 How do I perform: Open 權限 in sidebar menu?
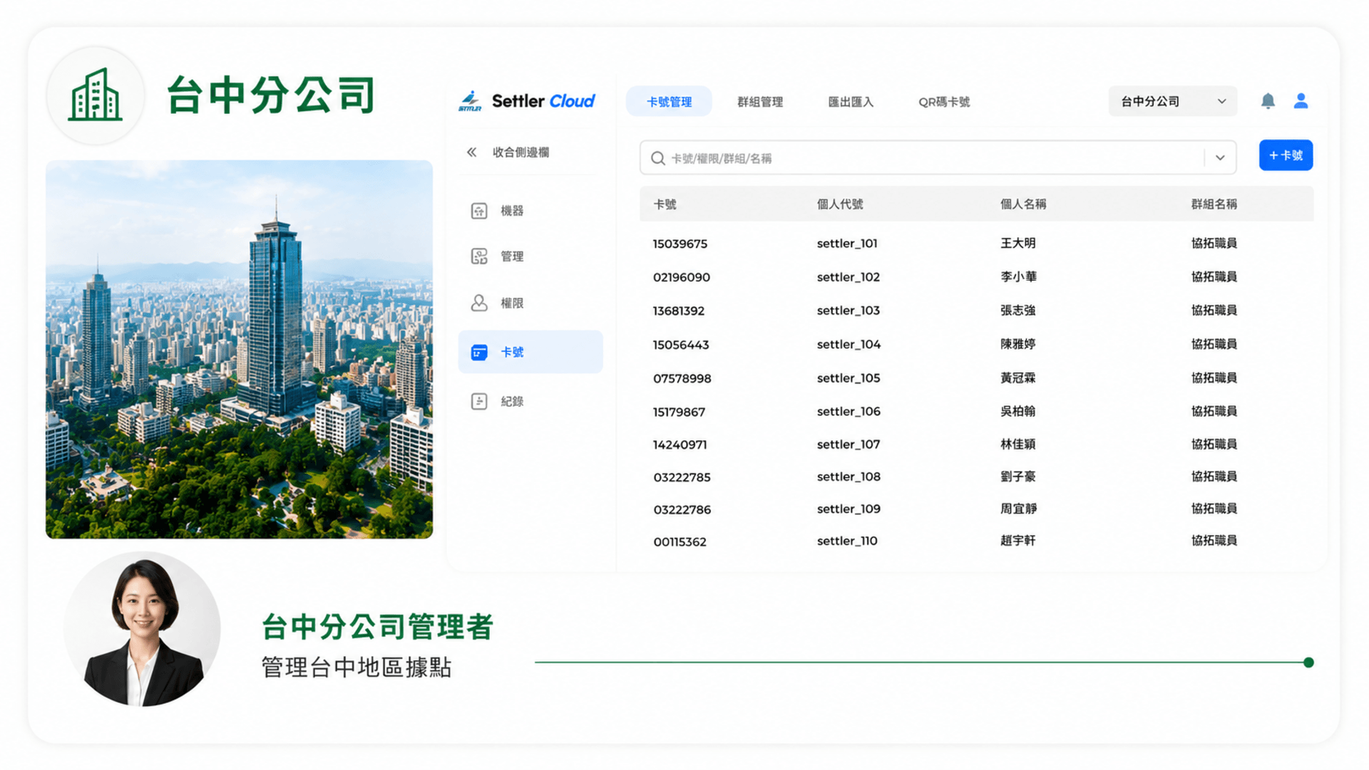(512, 303)
